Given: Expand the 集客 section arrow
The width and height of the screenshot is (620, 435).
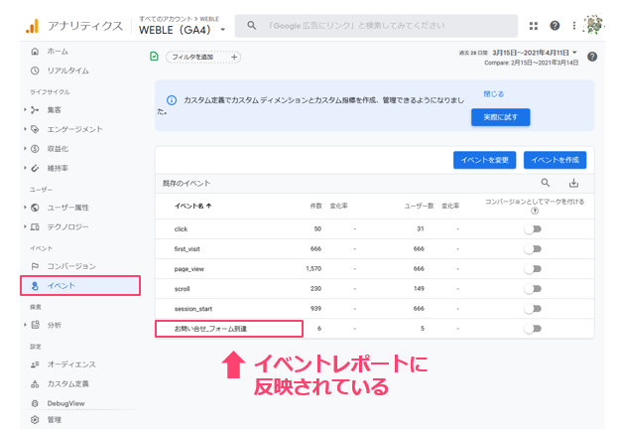Looking at the screenshot, I should point(25,109).
